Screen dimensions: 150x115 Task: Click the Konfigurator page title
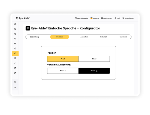coord(65,28)
